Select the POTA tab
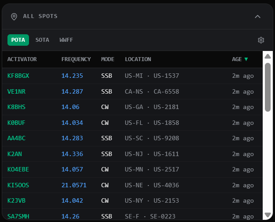 coord(18,40)
